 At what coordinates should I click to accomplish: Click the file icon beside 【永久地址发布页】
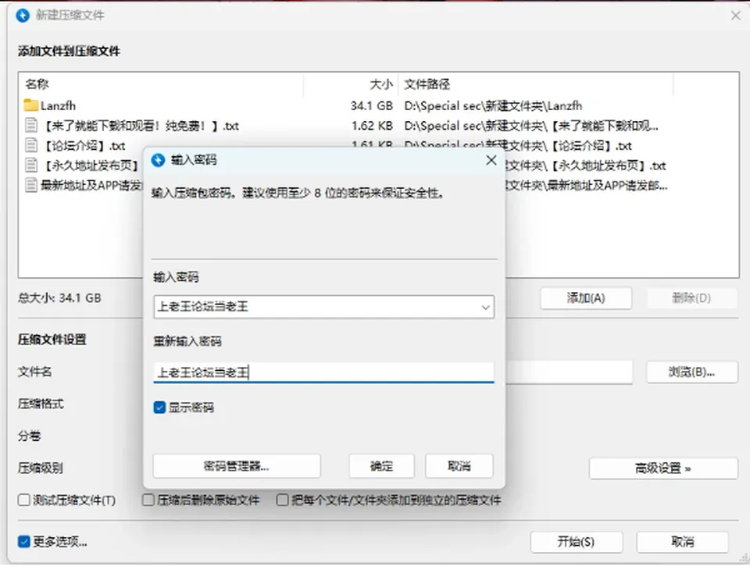31,166
